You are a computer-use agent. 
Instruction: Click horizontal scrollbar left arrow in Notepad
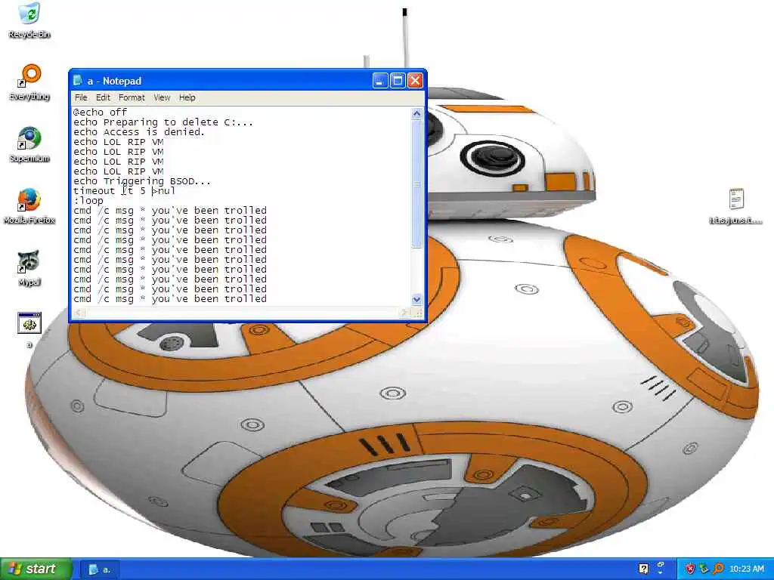[x=79, y=312]
